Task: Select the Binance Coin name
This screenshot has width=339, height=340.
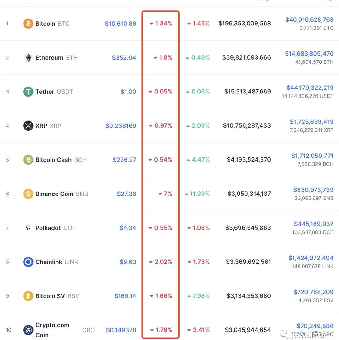Action: coord(54,194)
